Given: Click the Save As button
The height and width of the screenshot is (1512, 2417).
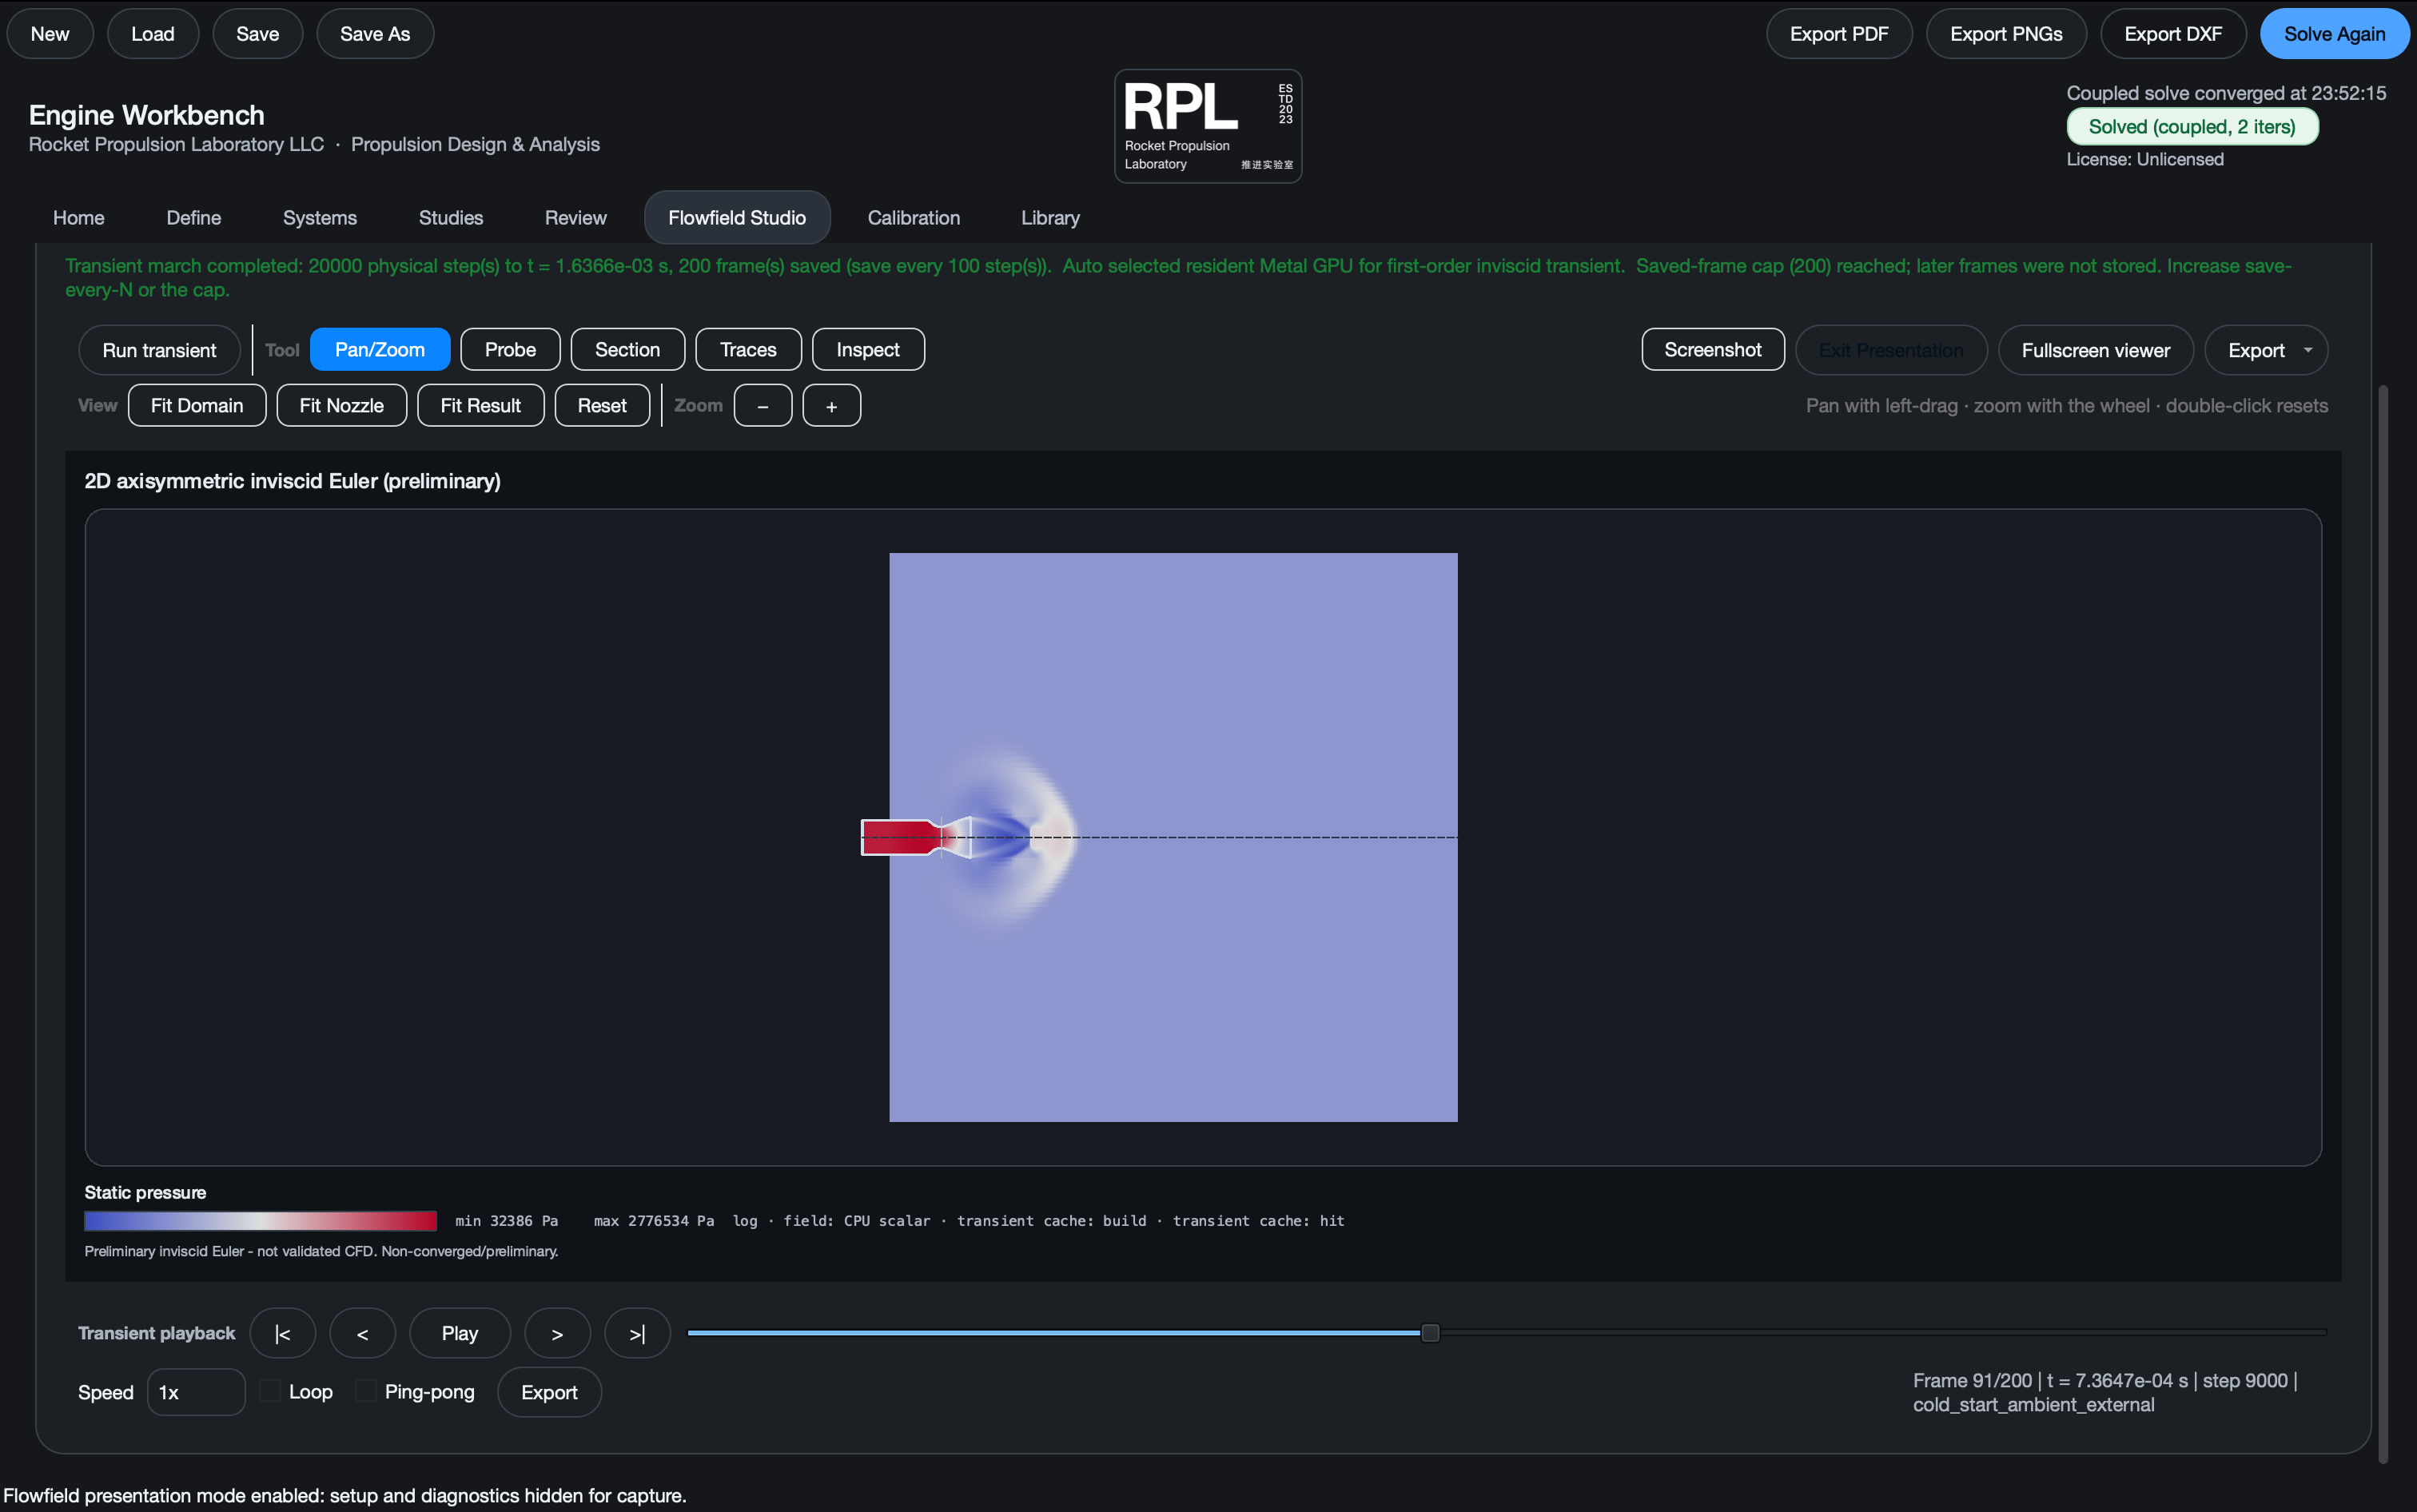Looking at the screenshot, I should tap(375, 33).
